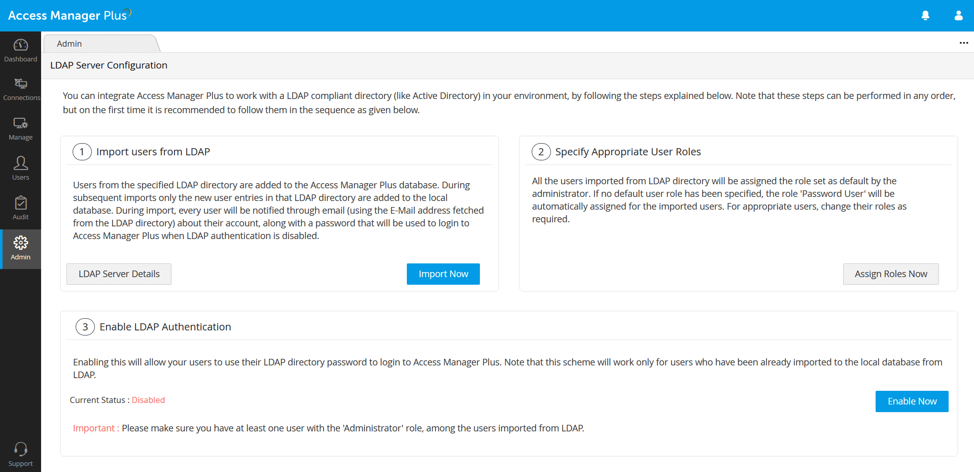This screenshot has width=974, height=472.
Task: Open the Dashboard from the sidebar
Action: click(20, 51)
